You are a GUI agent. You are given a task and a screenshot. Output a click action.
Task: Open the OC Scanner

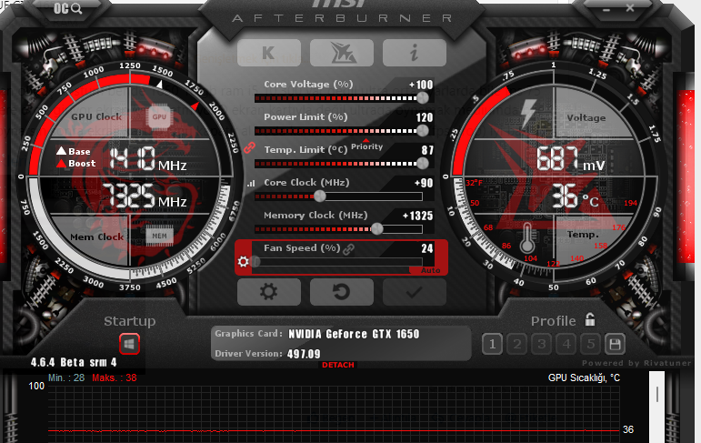tap(68, 8)
